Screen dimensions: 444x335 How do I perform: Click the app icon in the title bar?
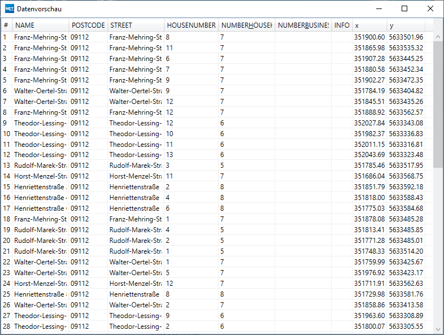click(10, 9)
